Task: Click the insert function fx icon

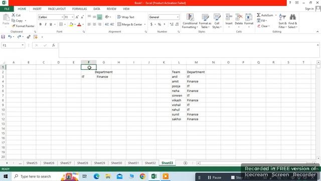Action: click(x=54, y=45)
